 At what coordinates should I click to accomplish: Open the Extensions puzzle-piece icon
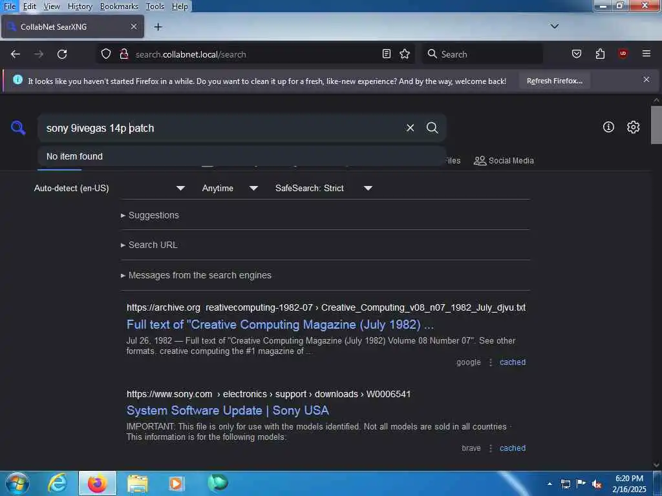600,54
